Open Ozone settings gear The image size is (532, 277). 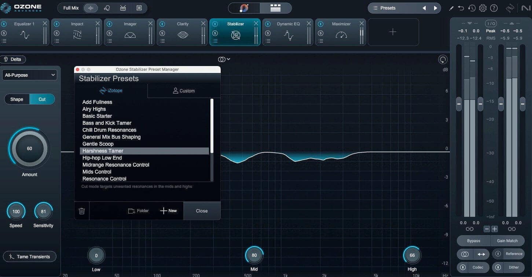[483, 8]
